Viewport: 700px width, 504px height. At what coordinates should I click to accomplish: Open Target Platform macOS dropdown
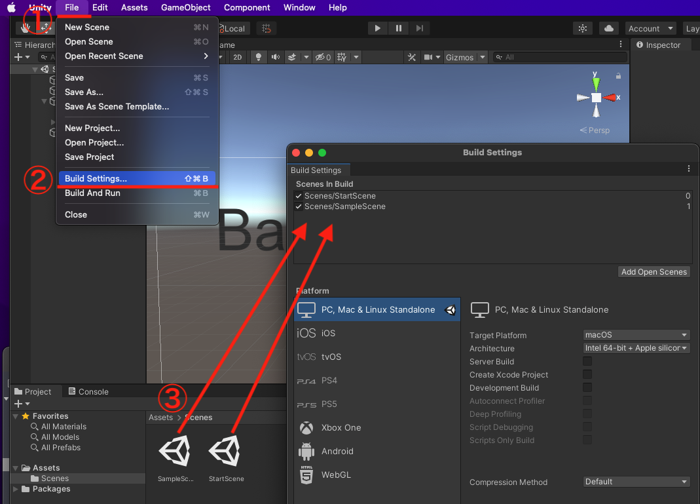(x=636, y=335)
